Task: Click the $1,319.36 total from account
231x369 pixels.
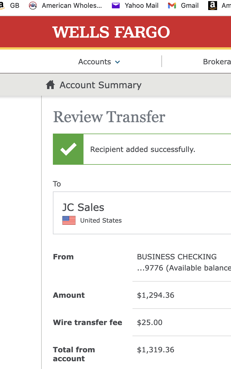Action: [x=156, y=350]
